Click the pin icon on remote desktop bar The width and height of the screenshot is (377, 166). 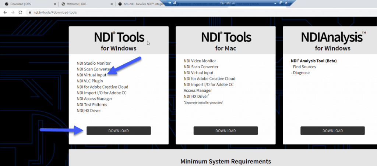click(170, 3)
